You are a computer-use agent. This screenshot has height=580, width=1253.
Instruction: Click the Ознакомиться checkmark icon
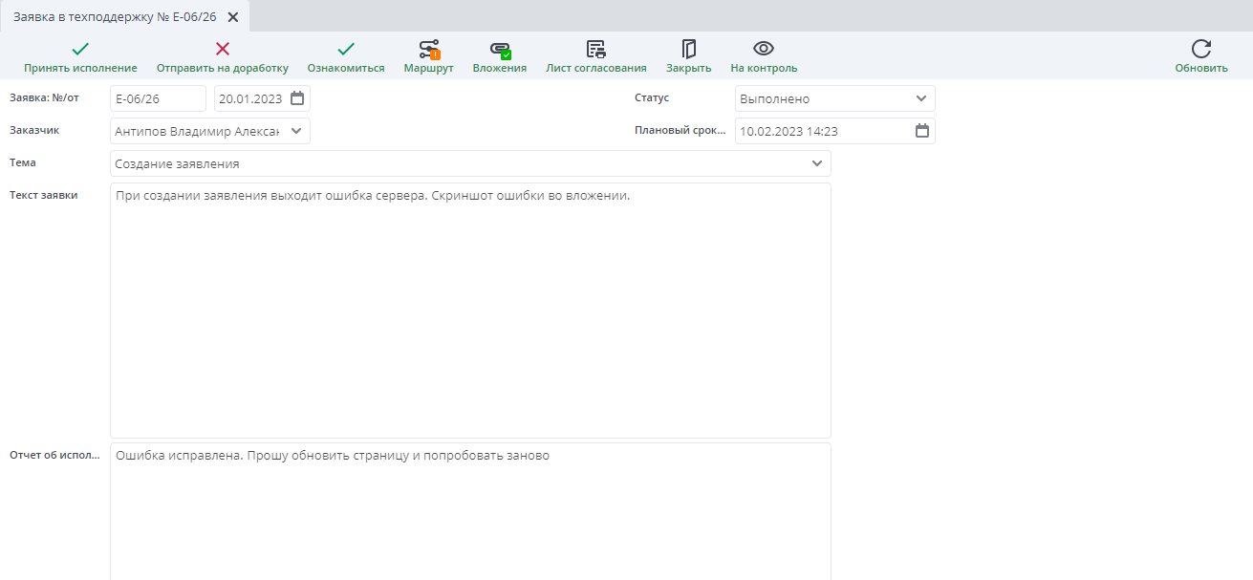pyautogui.click(x=346, y=49)
